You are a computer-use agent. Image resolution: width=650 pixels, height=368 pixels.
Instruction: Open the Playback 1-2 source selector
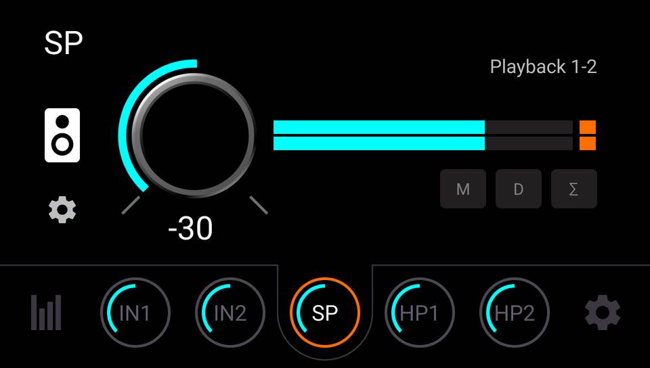(x=543, y=67)
